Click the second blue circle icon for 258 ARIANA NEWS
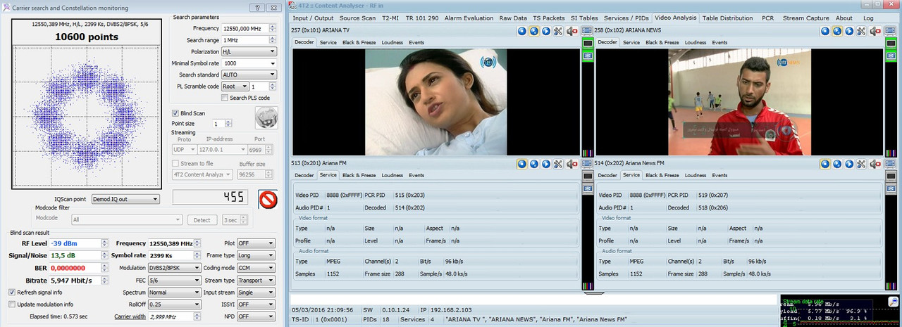902x327 pixels. pyautogui.click(x=836, y=31)
